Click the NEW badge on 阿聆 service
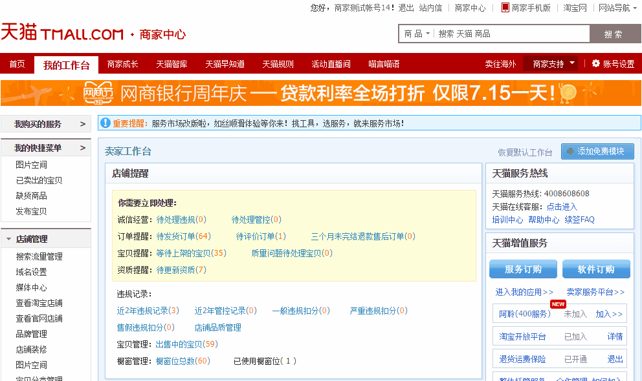Viewport: 642px width, 381px height. pyautogui.click(x=558, y=304)
